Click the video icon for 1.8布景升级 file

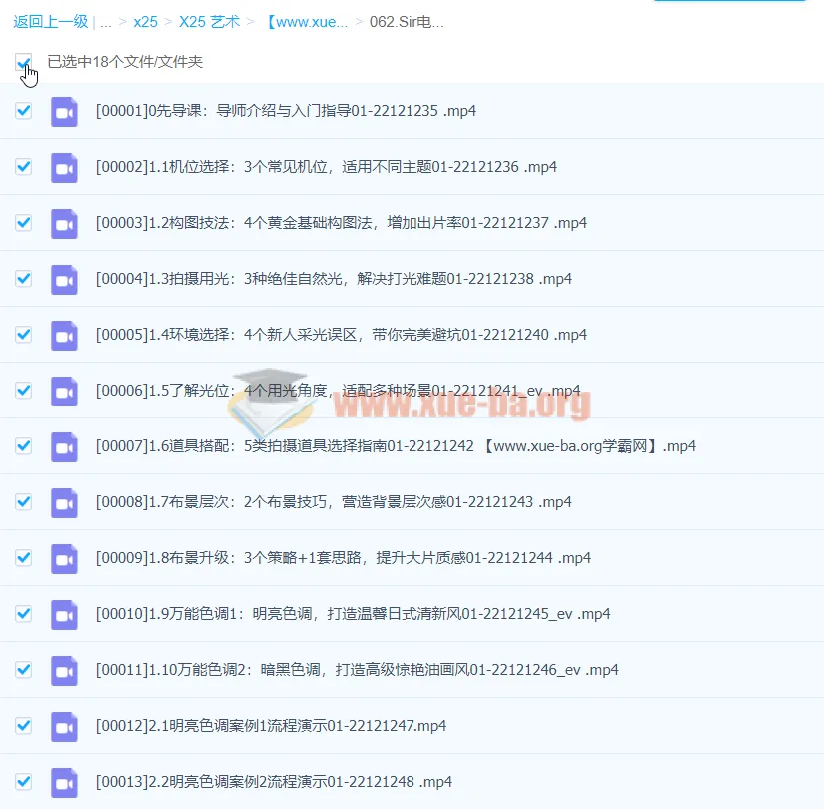64,558
